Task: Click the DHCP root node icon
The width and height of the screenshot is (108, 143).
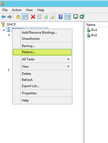Action: 3,24
